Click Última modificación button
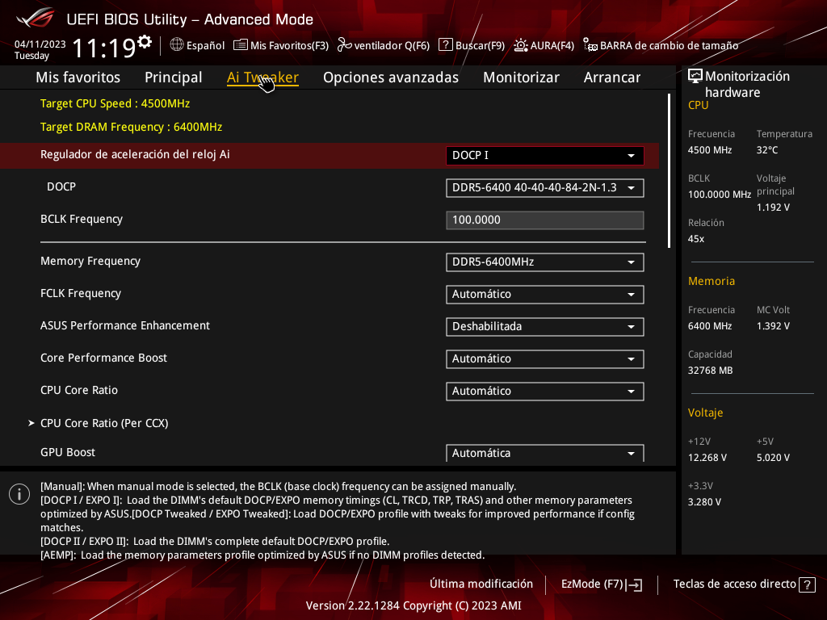 click(x=481, y=584)
